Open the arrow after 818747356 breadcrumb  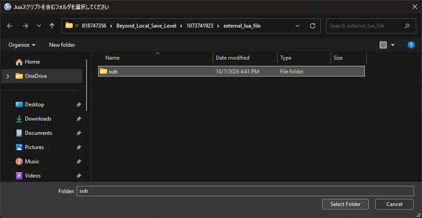[111, 26]
